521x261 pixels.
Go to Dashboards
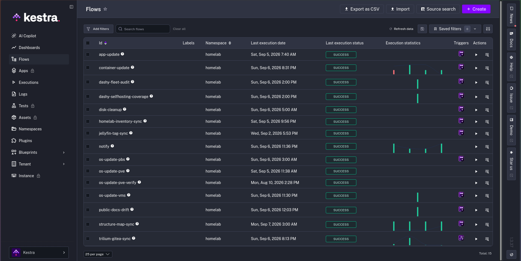tap(39, 48)
